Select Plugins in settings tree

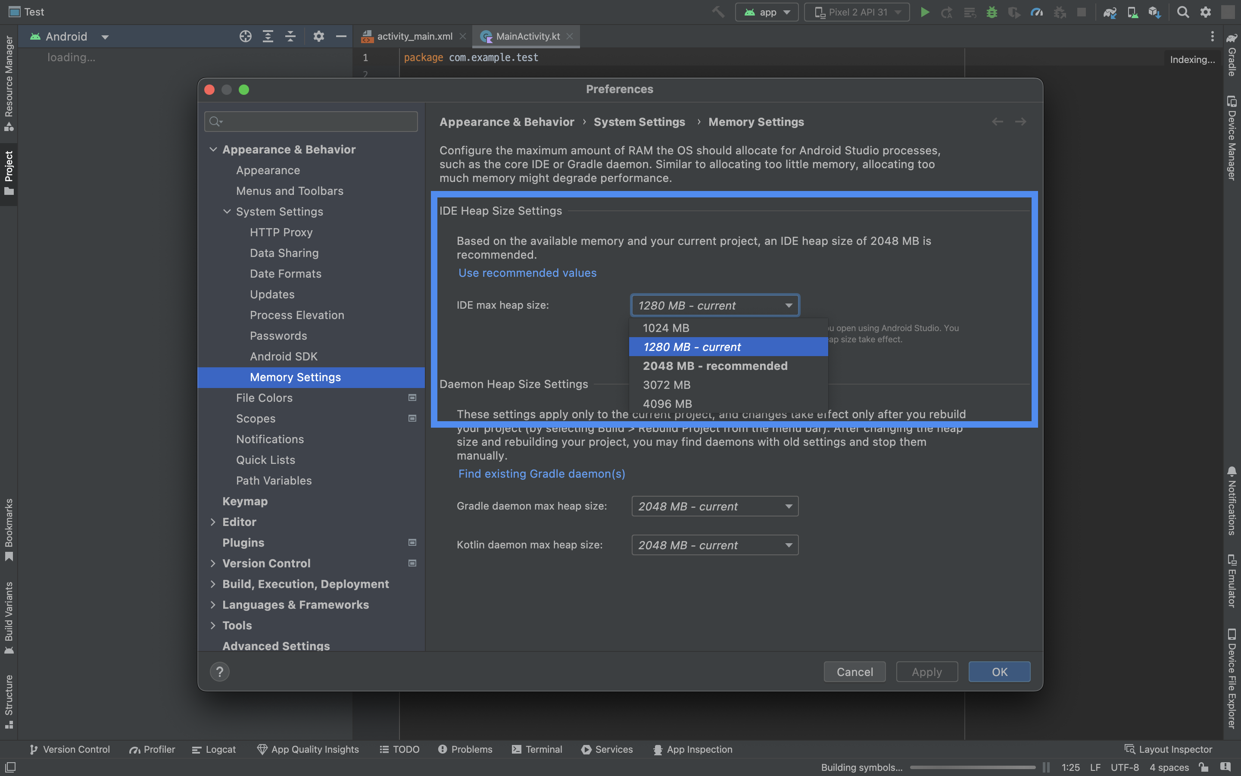[x=311, y=543]
